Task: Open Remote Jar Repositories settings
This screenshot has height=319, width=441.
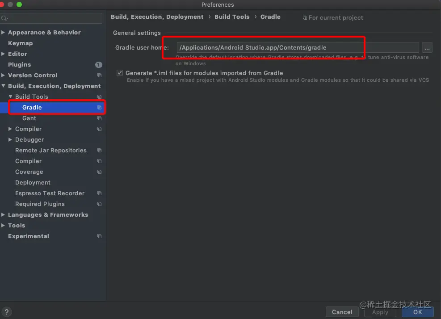Action: tap(51, 151)
